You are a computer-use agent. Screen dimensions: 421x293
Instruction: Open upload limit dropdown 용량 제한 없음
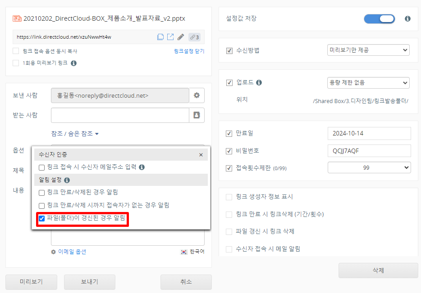tap(368, 83)
